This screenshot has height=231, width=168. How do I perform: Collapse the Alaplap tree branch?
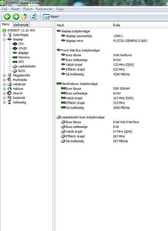click(x=4, y=39)
